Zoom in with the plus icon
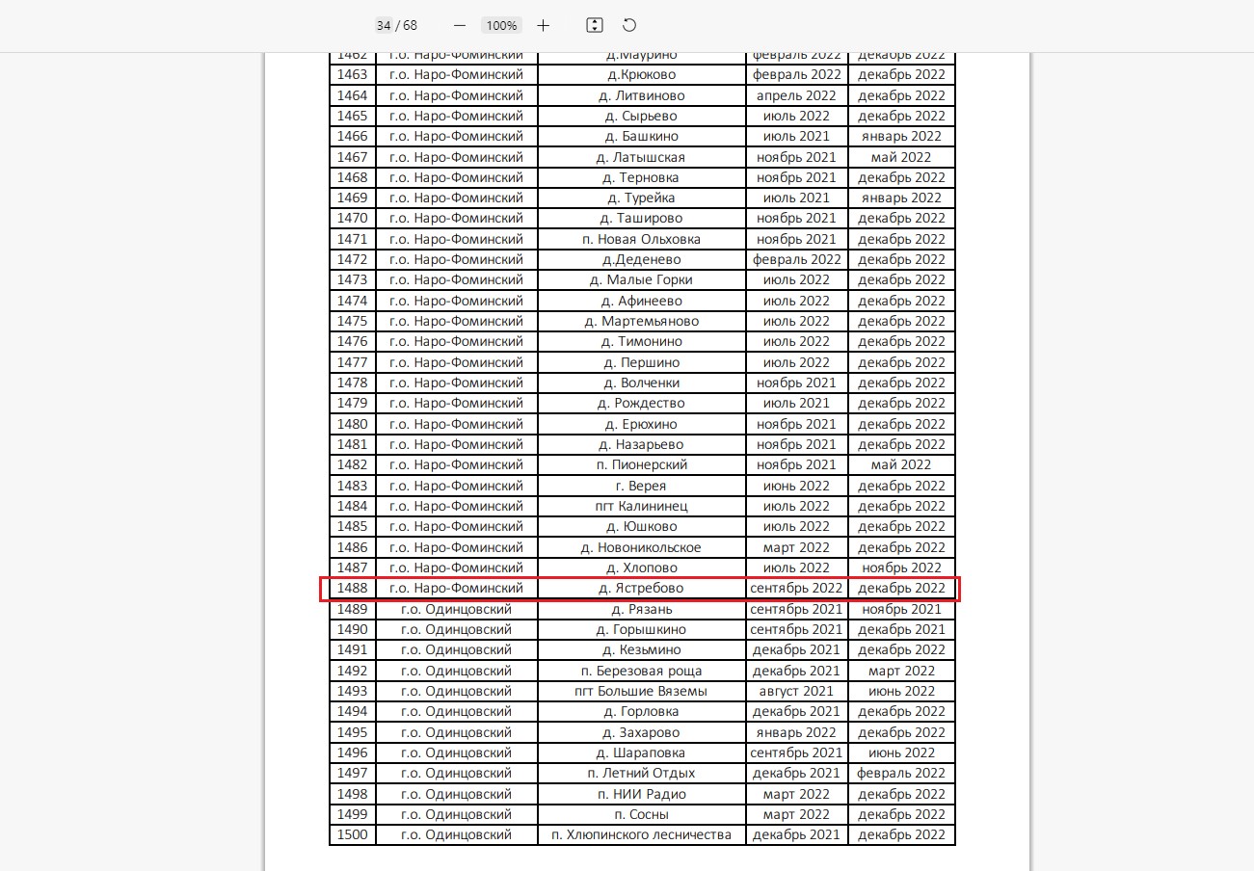This screenshot has height=871, width=1254. pyautogui.click(x=543, y=25)
